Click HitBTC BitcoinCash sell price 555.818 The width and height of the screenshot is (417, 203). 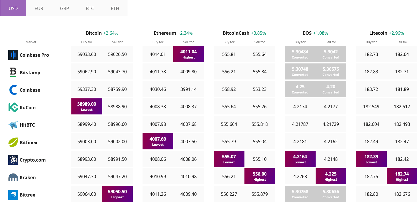[260, 124]
